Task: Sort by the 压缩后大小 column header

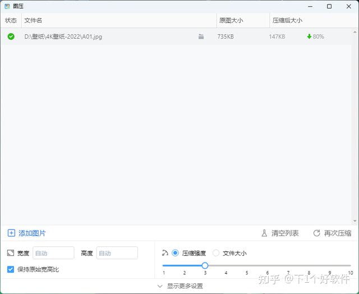Action: tap(314, 20)
